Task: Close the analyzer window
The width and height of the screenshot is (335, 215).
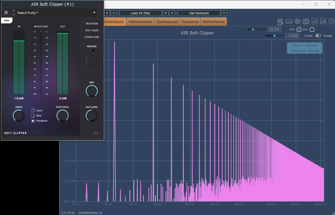Action: [x=329, y=4]
